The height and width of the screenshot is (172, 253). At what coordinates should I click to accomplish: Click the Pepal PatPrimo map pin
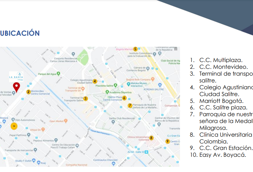pyautogui.click(x=29, y=135)
